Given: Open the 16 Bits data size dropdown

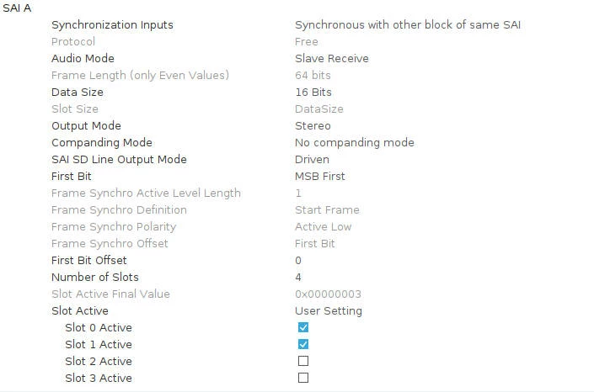Looking at the screenshot, I should [313, 93].
